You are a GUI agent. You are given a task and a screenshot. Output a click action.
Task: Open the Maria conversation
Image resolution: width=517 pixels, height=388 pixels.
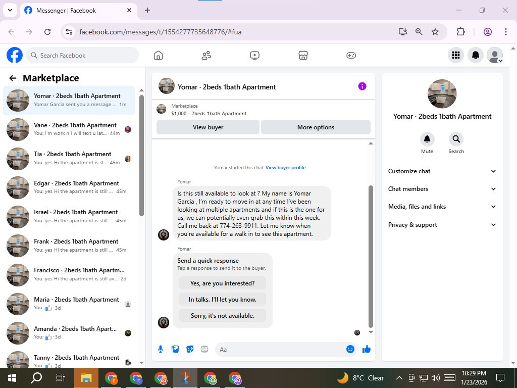[69, 304]
